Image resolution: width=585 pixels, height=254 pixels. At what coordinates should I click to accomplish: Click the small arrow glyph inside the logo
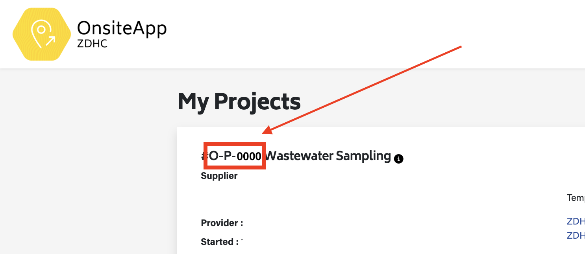(x=51, y=39)
